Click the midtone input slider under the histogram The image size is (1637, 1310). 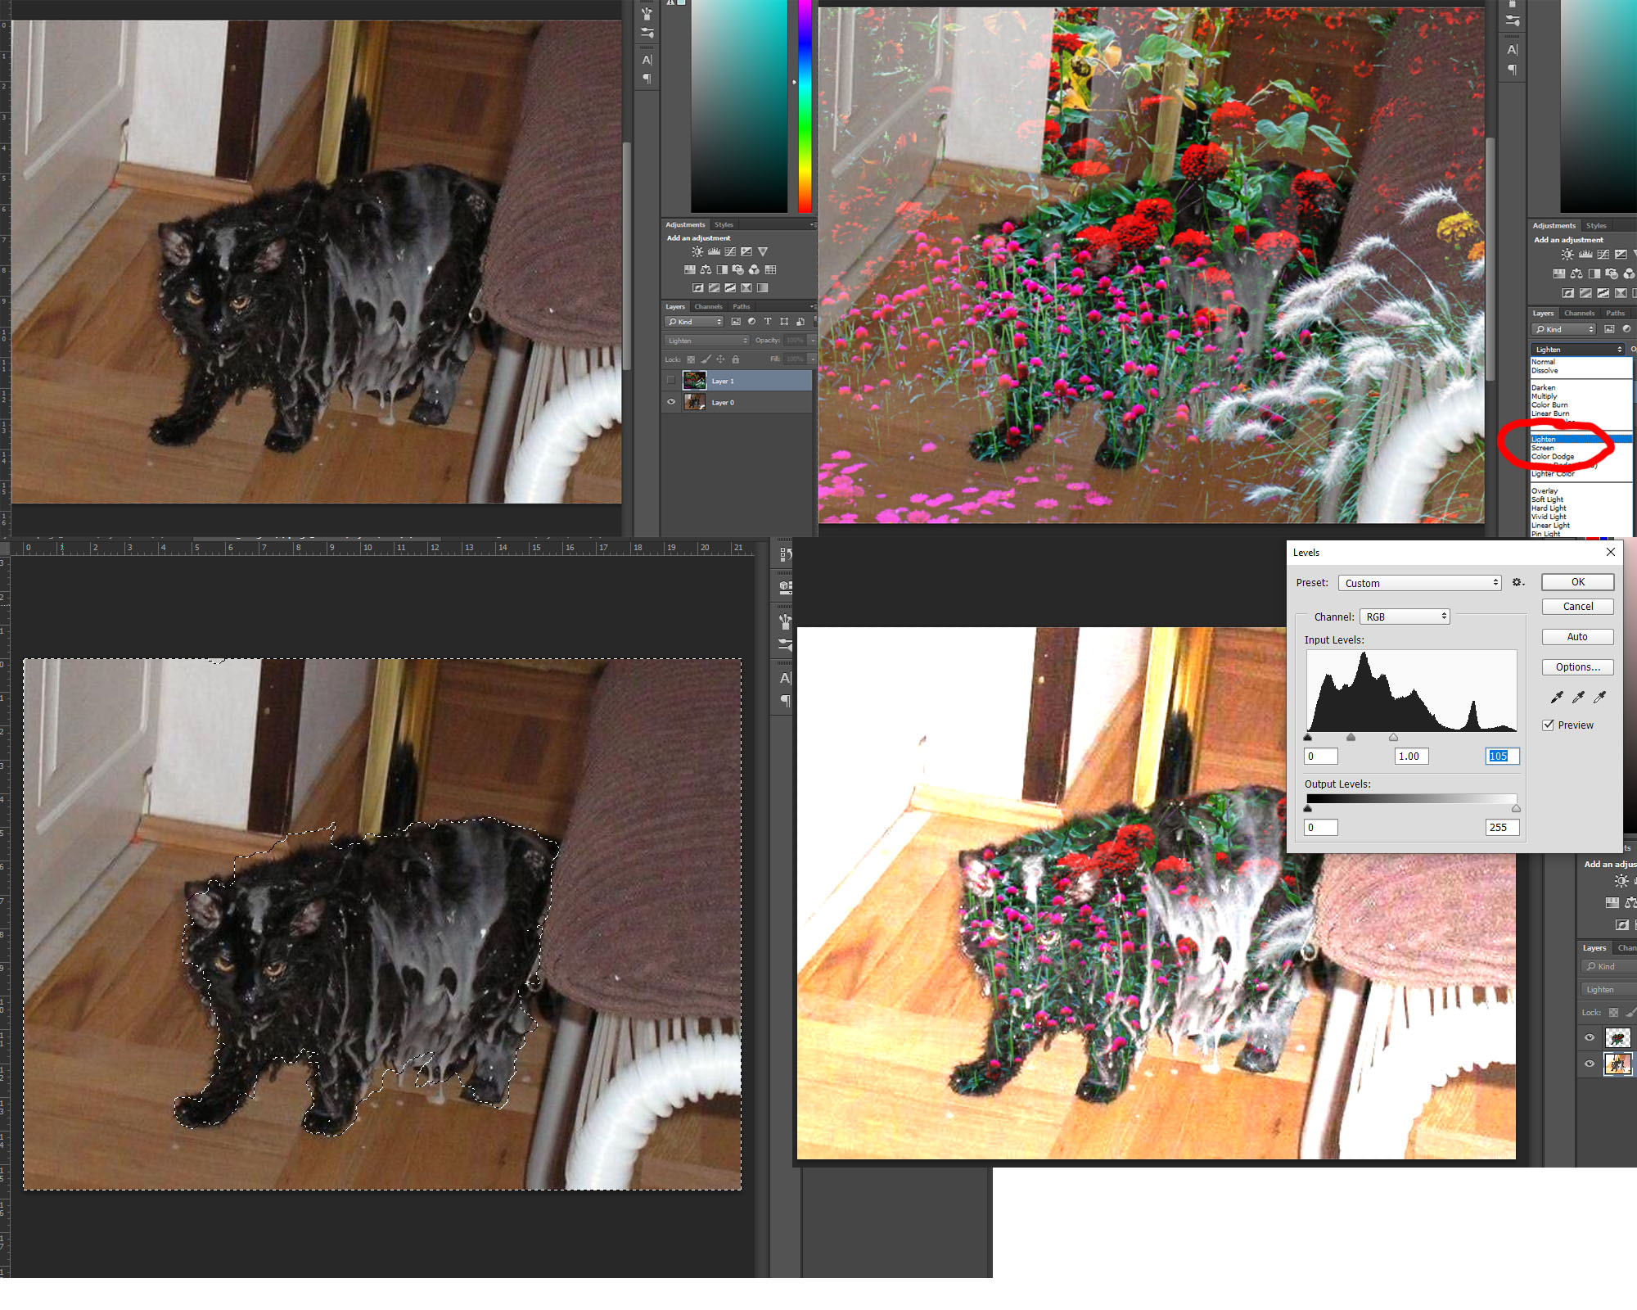[x=1351, y=738]
